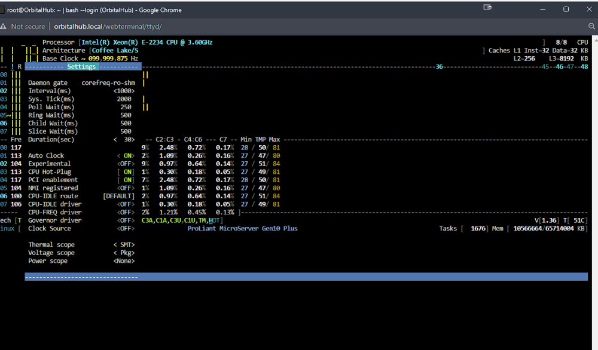Maximize the Chrome window
The image size is (598, 350).
[x=566, y=9]
